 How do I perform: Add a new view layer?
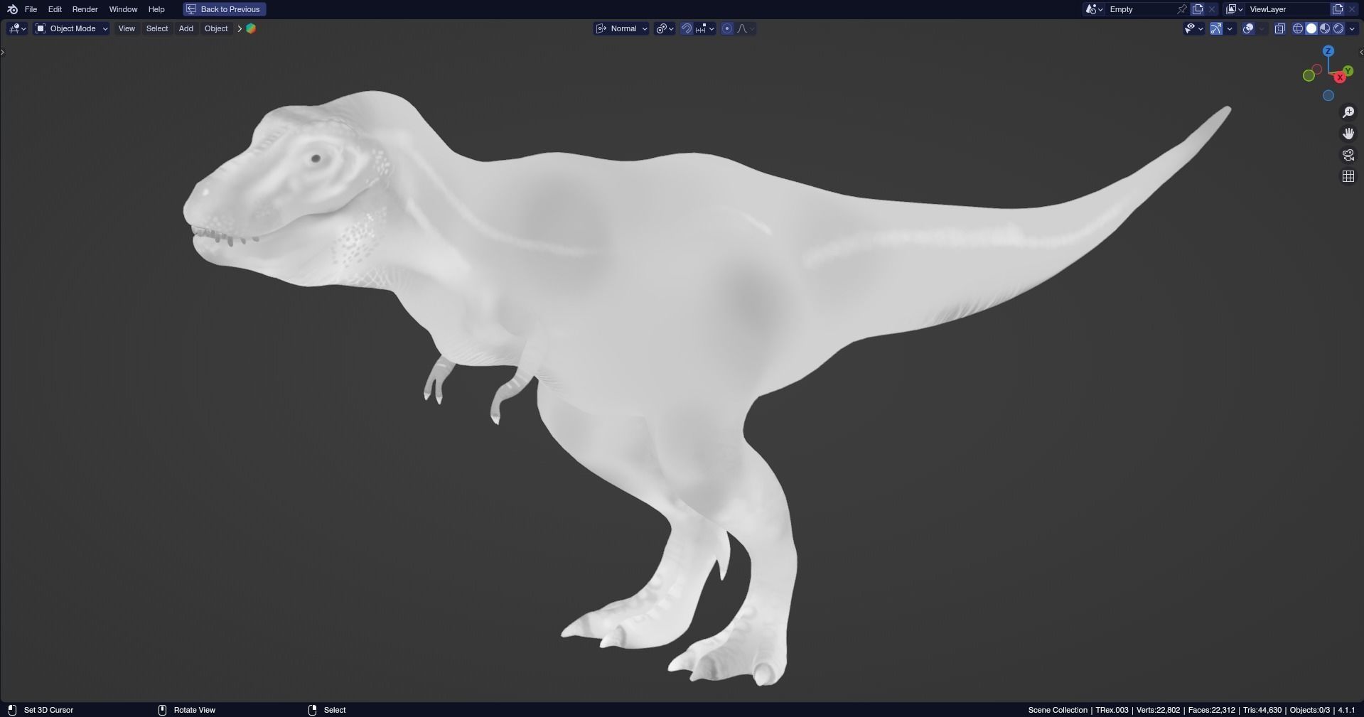(x=1338, y=9)
